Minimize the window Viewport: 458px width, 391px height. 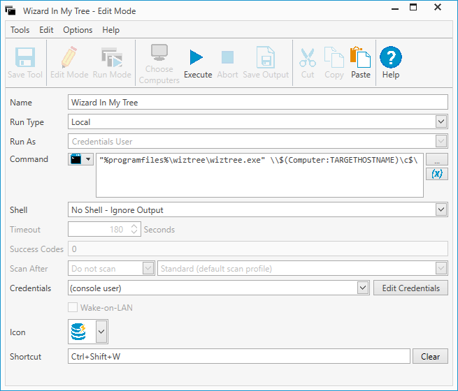pos(395,8)
